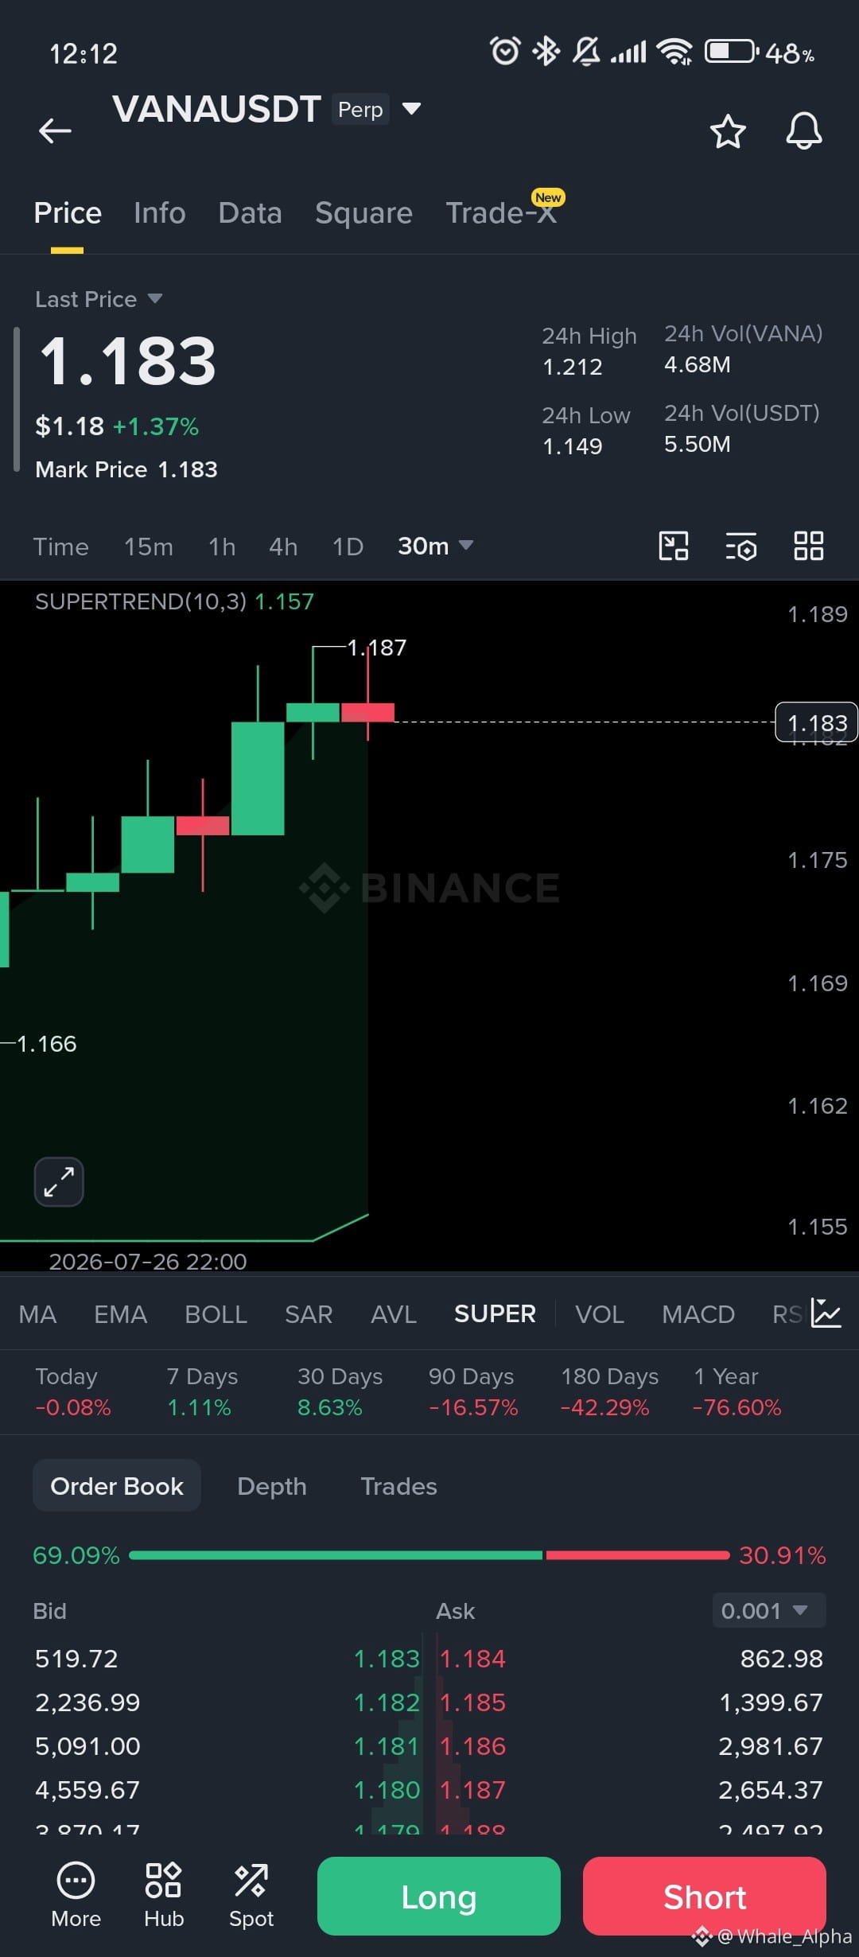Toggle MA indicator
This screenshot has height=1957, width=859.
pyautogui.click(x=37, y=1314)
